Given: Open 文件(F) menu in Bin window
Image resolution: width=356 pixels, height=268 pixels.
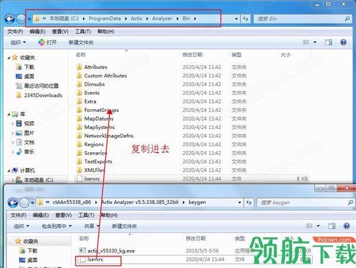Looking at the screenshot, I should (x=15, y=31).
